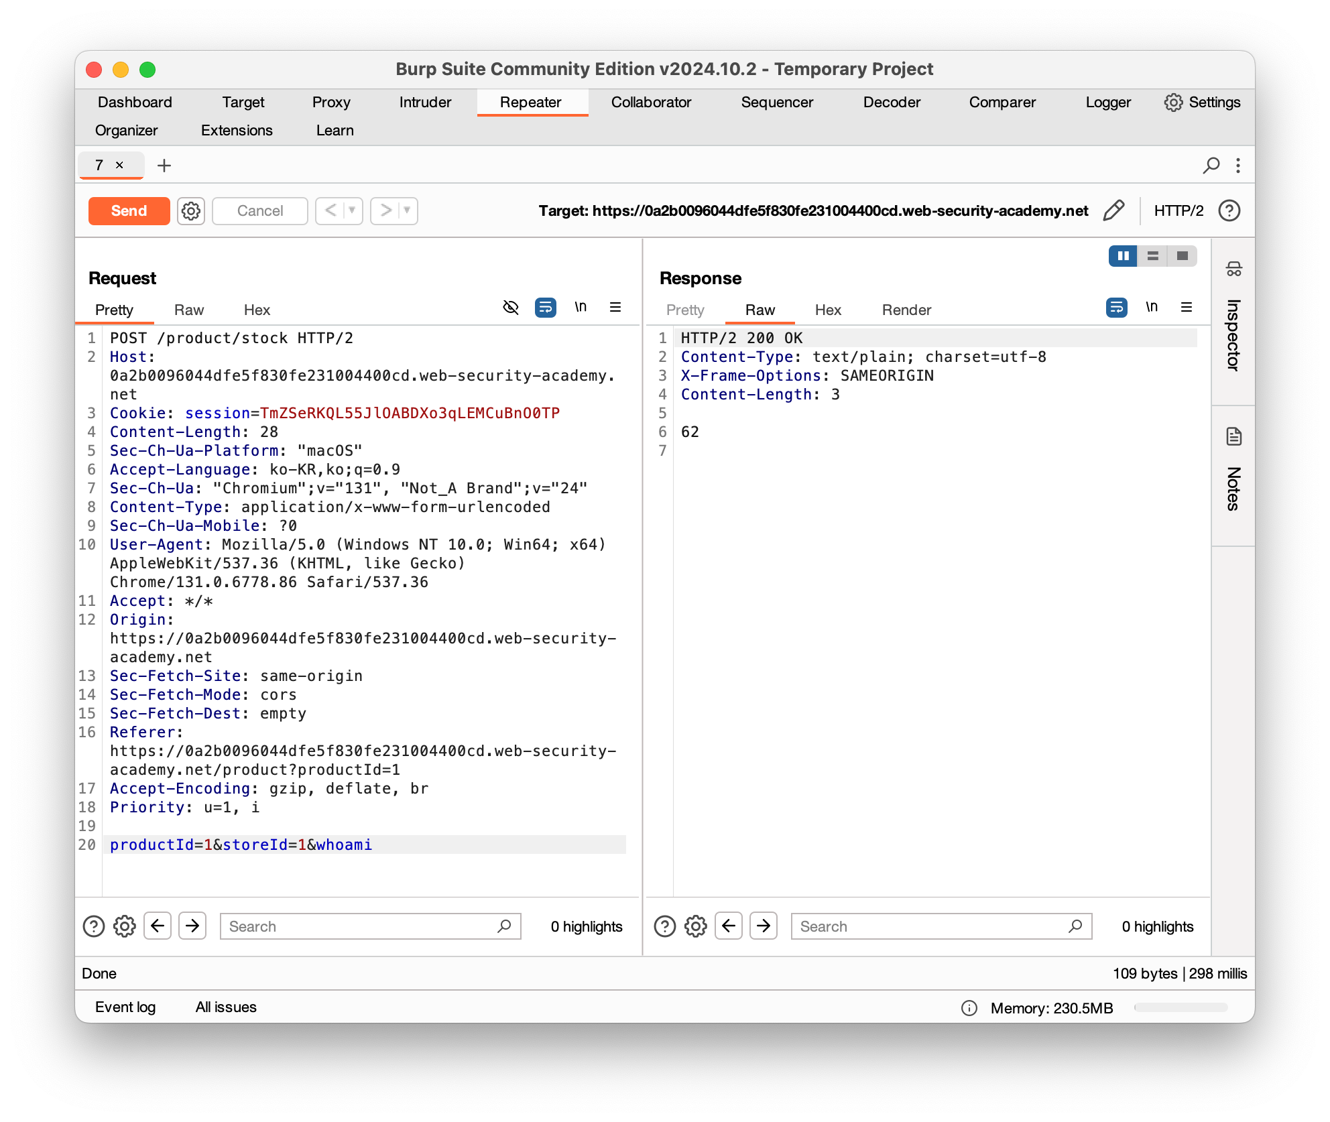1330x1122 pixels.
Task: Toggle response show newline characters \n
Action: [x=1152, y=308]
